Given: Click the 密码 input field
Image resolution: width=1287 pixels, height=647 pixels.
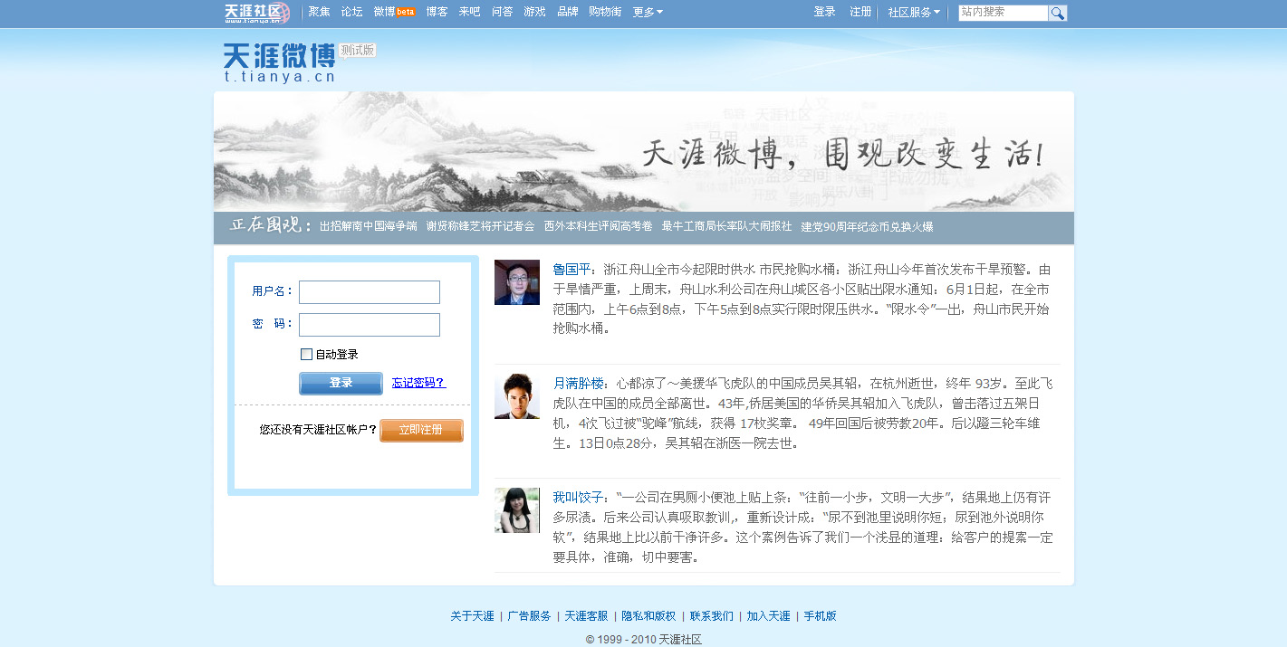Looking at the screenshot, I should pos(370,325).
